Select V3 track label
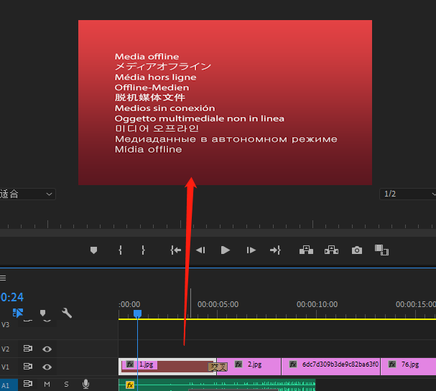This screenshot has width=436, height=391. pyautogui.click(x=5, y=324)
